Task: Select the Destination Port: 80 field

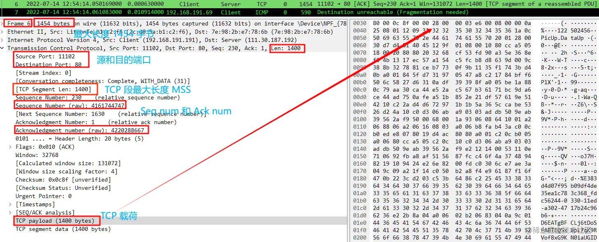Action: pyautogui.click(x=49, y=65)
